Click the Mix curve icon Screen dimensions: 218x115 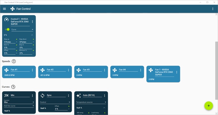pos(6,95)
